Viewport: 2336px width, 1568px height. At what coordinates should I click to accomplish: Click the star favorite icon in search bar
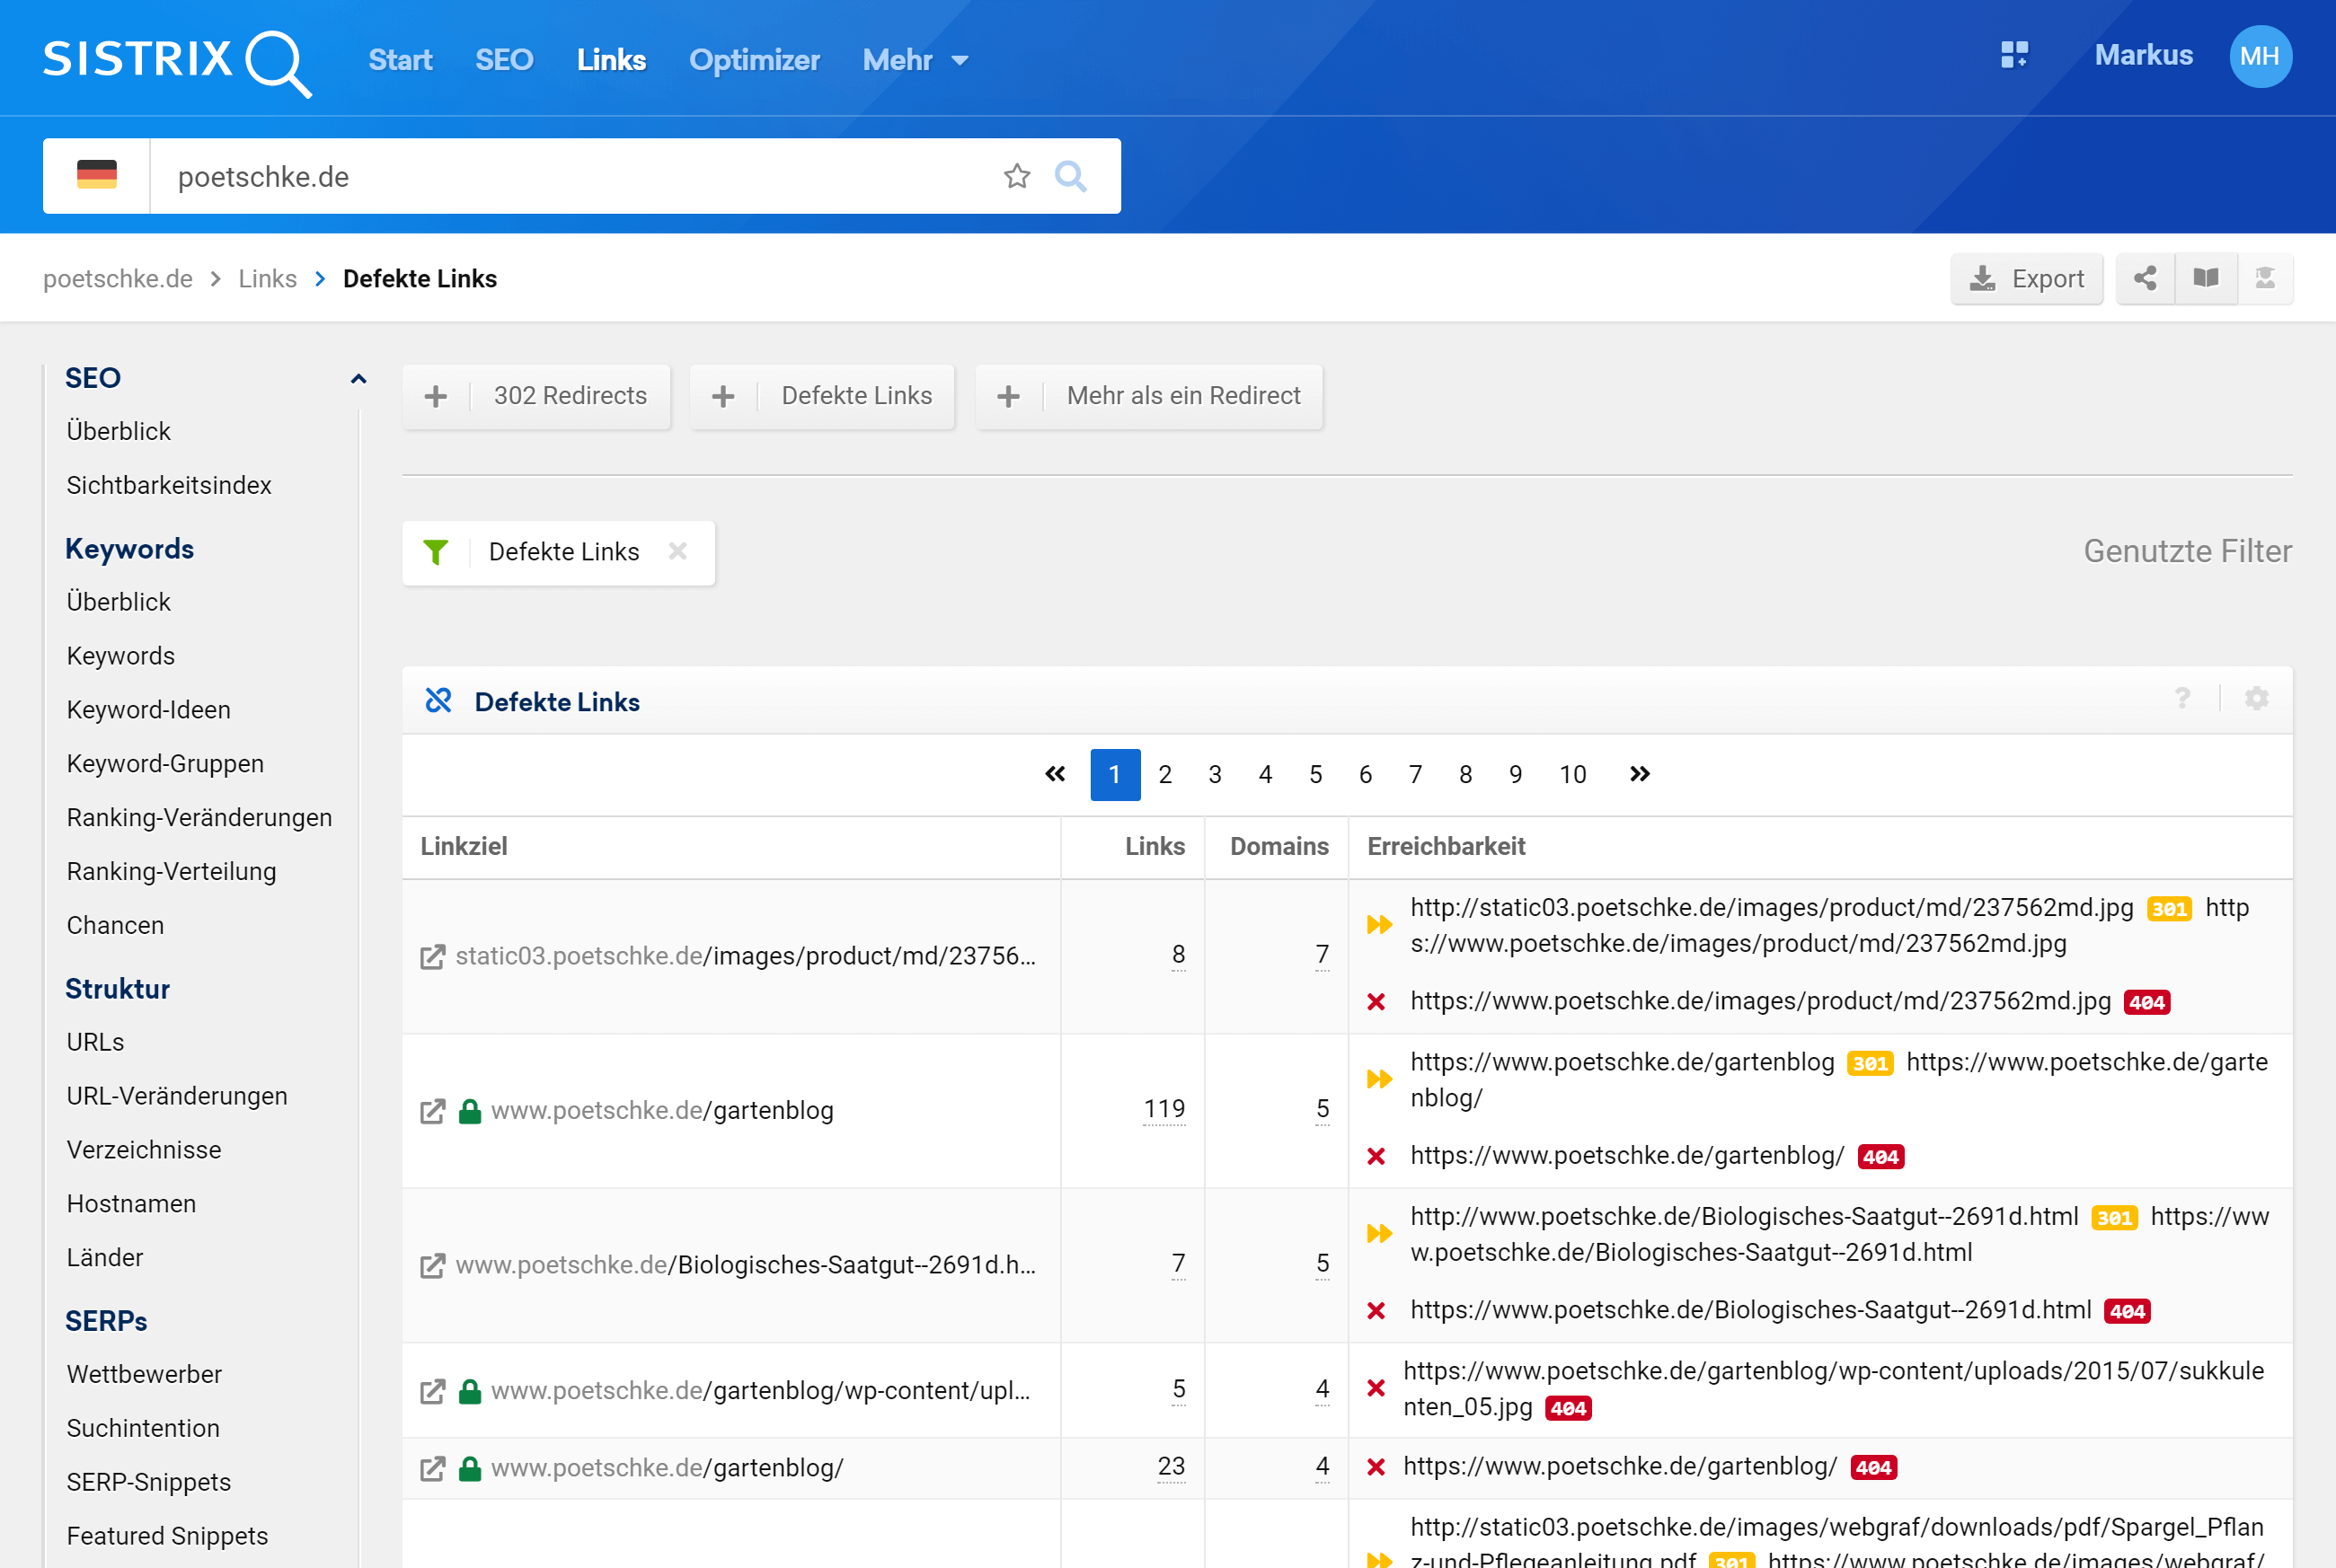[1016, 176]
